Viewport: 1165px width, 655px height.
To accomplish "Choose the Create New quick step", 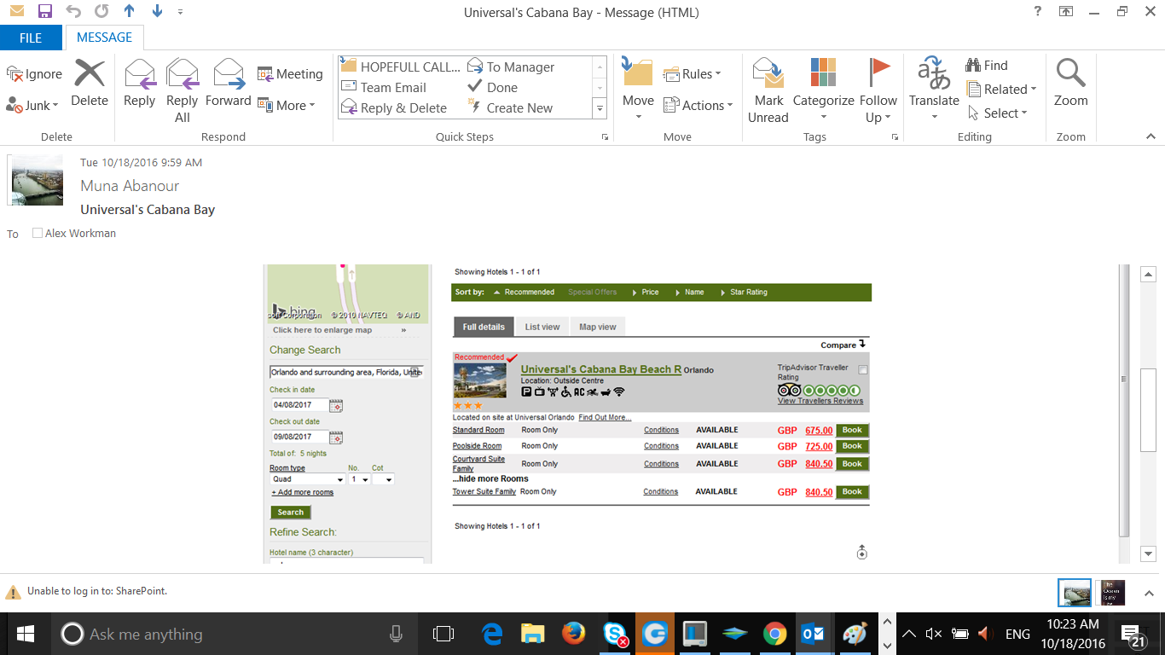I will 510,107.
